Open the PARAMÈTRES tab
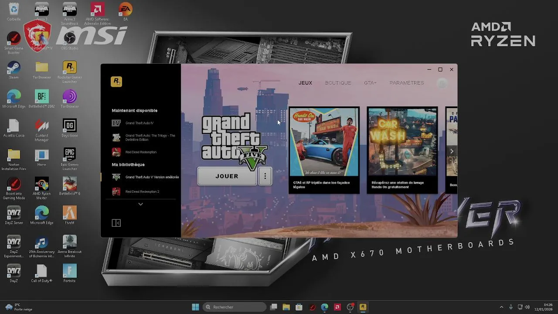The width and height of the screenshot is (558, 314). (407, 83)
